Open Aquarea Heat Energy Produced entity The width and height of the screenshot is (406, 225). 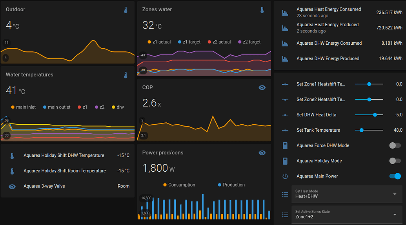click(328, 25)
